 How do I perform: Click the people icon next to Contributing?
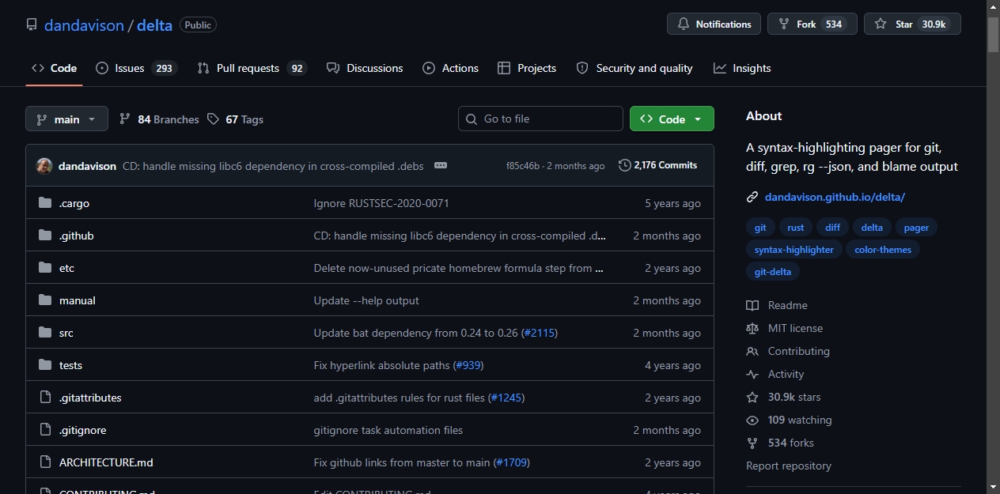[752, 351]
